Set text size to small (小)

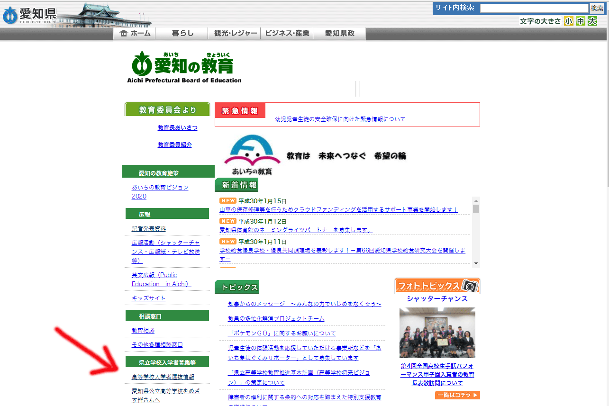coord(569,21)
